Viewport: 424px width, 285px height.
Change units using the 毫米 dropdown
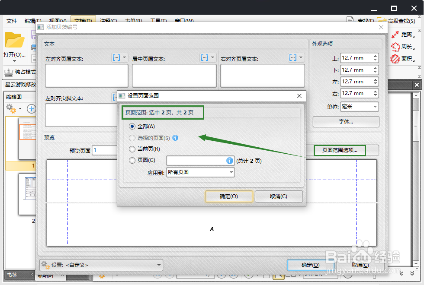359,106
